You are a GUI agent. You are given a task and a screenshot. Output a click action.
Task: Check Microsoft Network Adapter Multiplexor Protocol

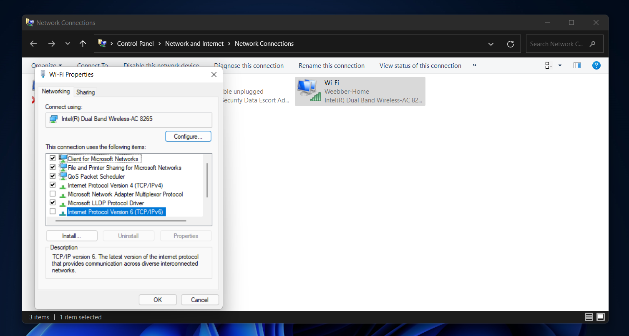(x=53, y=194)
